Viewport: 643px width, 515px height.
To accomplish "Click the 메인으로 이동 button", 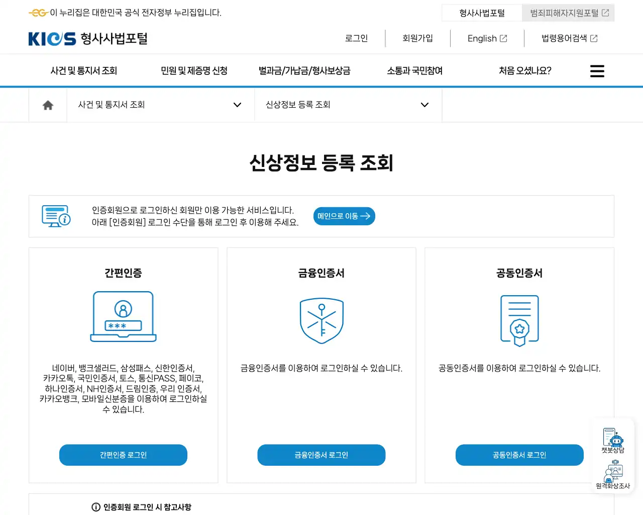I will pyautogui.click(x=344, y=216).
